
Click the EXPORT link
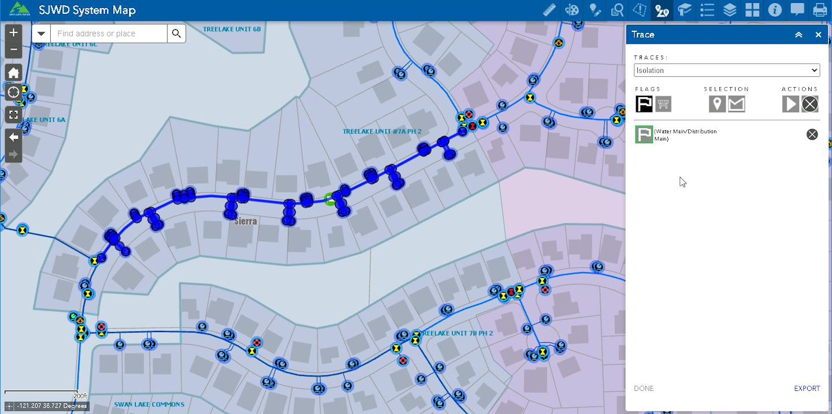[x=807, y=388]
